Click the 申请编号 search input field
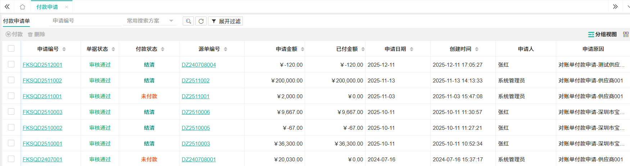The width and height of the screenshot is (630, 166). point(85,21)
